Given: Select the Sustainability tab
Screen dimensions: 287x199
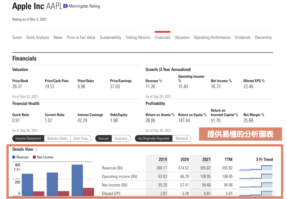Looking at the screenshot, I should [110, 38].
